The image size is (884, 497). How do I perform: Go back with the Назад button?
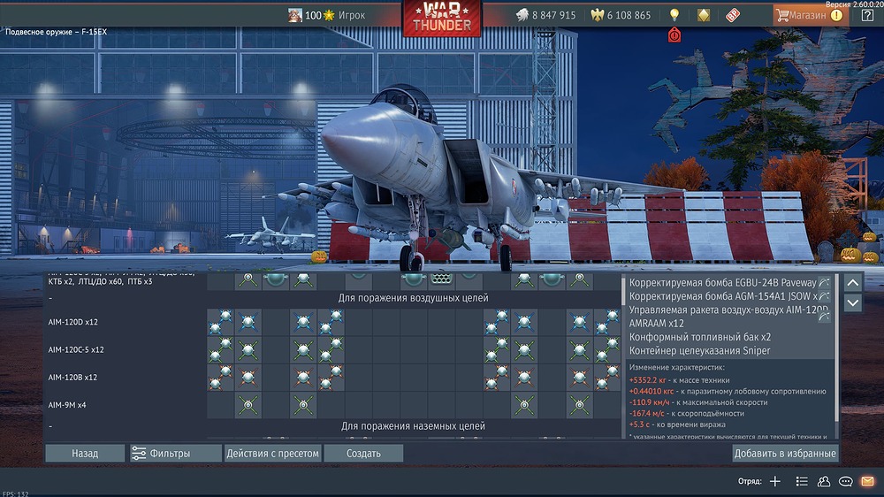point(85,453)
